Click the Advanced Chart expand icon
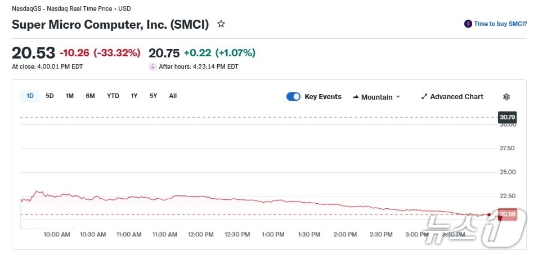 [x=424, y=97]
